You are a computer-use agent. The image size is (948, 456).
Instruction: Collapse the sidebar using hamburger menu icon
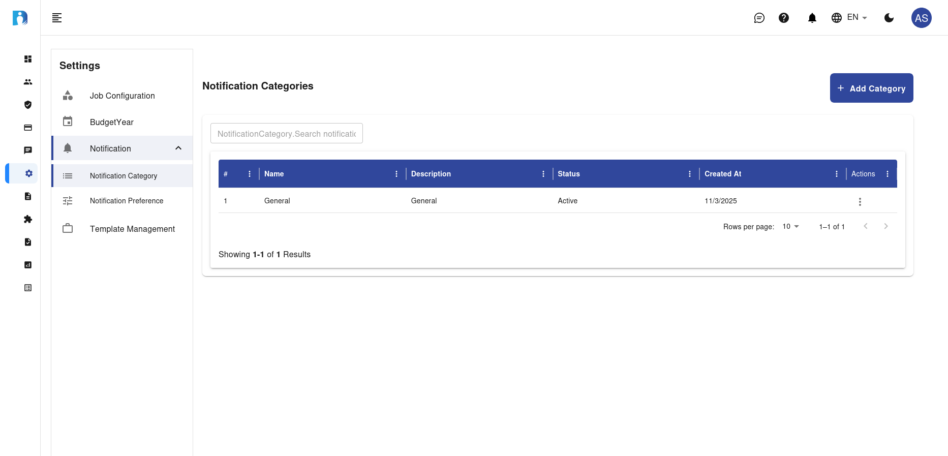coord(57,18)
